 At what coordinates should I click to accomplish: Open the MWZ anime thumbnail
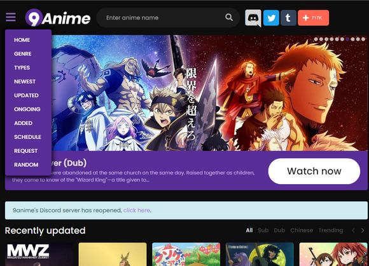point(39,255)
